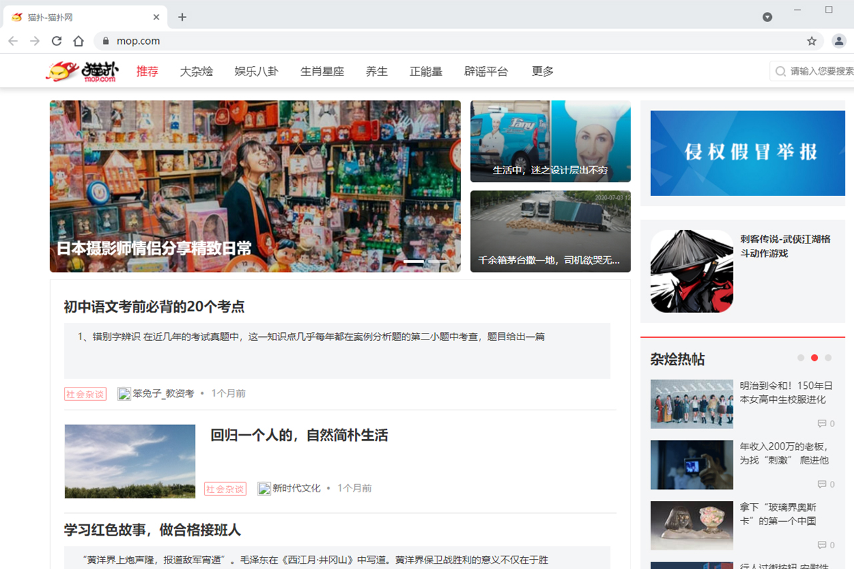The width and height of the screenshot is (854, 569).
Task: Click the 社会杂谈 tag beside 新时代文化
Action: coord(226,489)
